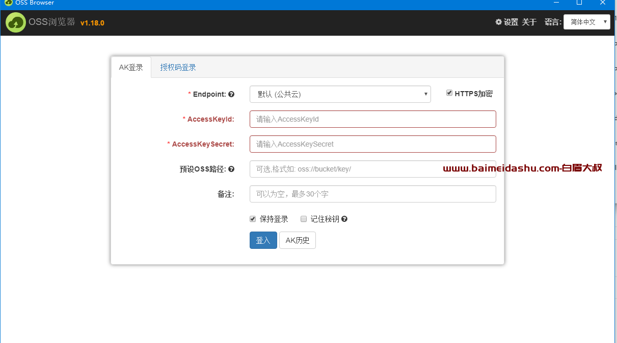Click the OSS浏览器 title text
617x343 pixels.
tap(52, 22)
